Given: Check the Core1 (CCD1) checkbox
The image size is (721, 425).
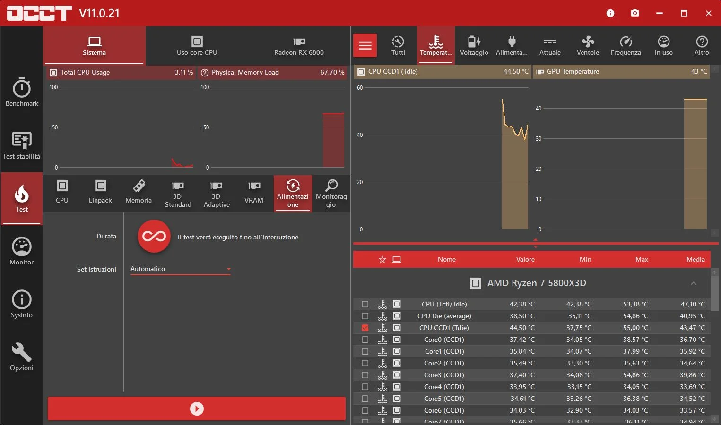Looking at the screenshot, I should tap(365, 351).
